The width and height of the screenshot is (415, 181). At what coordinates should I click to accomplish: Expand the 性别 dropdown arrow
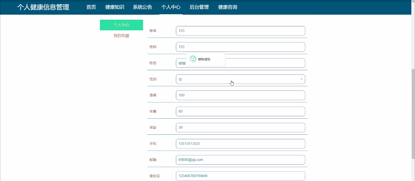[x=302, y=79]
